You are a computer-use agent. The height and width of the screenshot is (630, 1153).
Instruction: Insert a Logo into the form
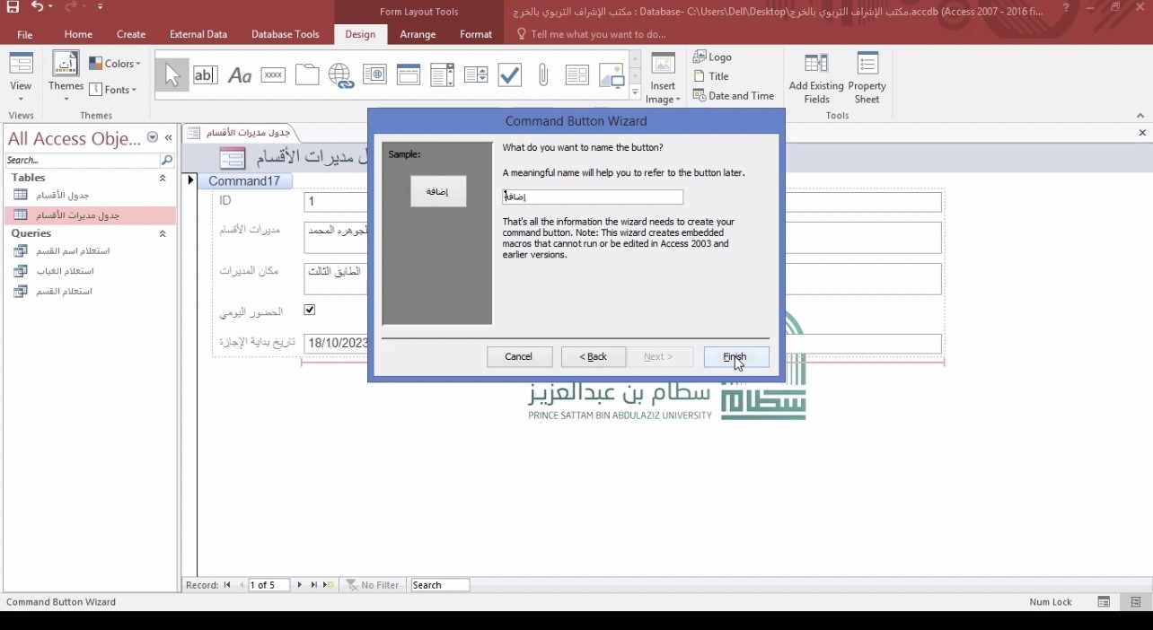point(713,57)
